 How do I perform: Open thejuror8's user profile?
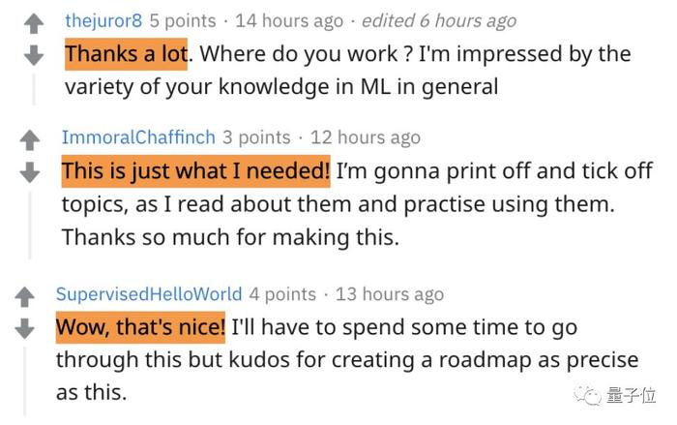click(103, 20)
